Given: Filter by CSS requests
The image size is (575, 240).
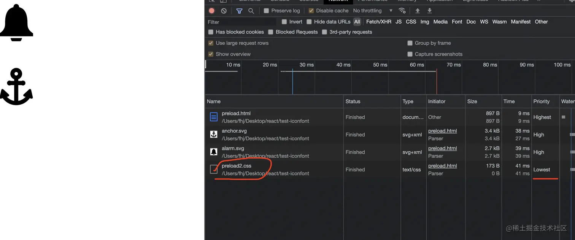Looking at the screenshot, I should point(411,22).
